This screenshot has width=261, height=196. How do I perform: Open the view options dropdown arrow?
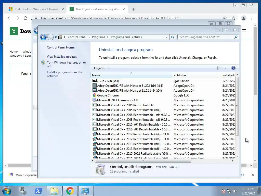point(225,68)
